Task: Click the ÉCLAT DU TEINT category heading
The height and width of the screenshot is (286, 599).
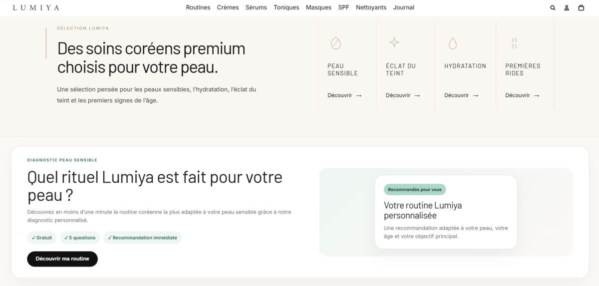Action: click(401, 69)
